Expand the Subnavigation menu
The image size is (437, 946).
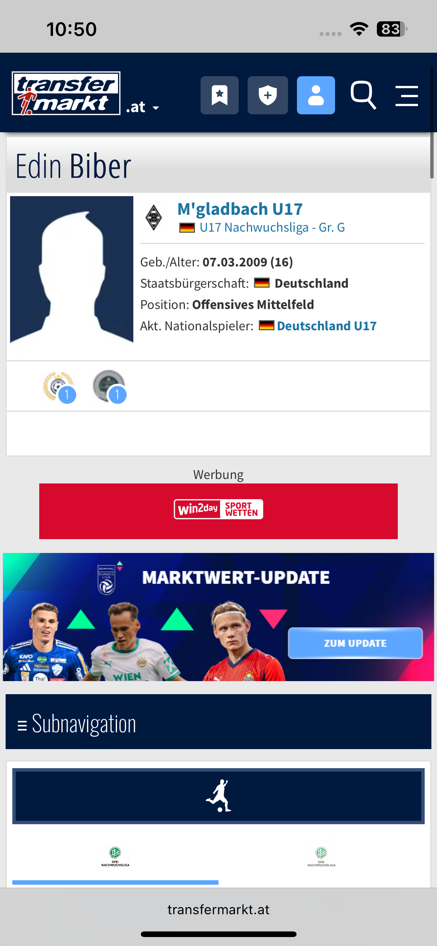(x=218, y=721)
